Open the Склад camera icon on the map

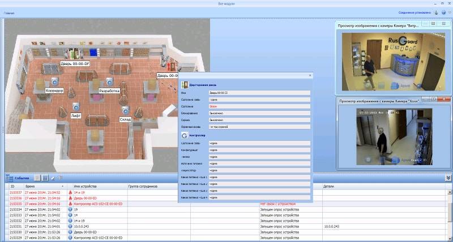point(125,111)
